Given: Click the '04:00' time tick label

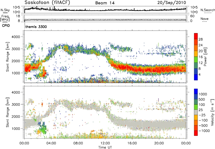Looking at the screenshot, I should (x=51, y=143).
